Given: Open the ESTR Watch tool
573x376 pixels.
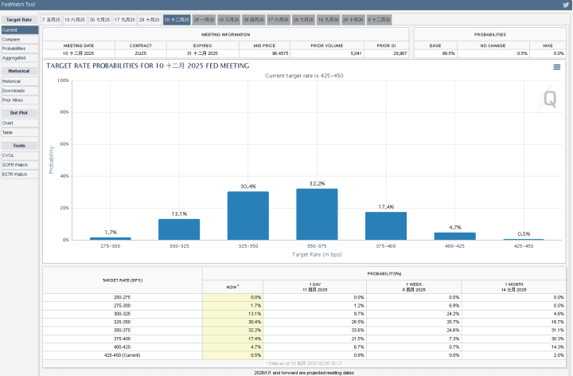Looking at the screenshot, I should point(14,174).
